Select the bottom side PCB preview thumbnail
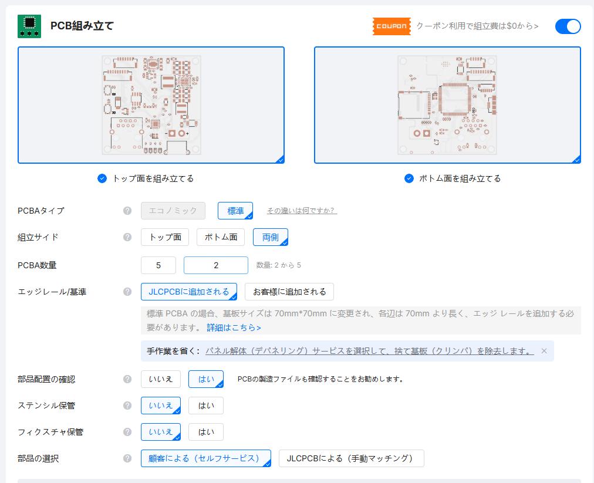This screenshot has width=594, height=483. coord(447,105)
